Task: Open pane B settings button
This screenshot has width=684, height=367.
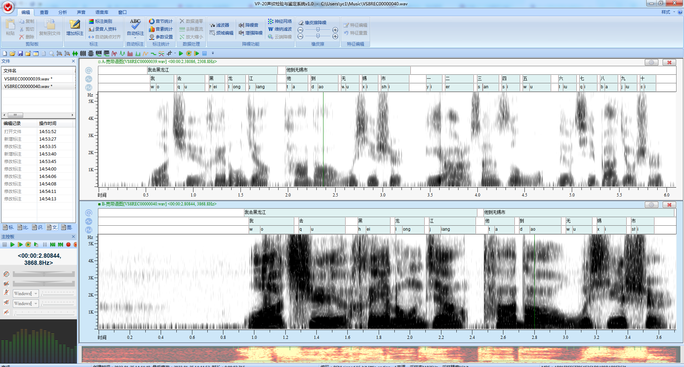Action: [652, 205]
